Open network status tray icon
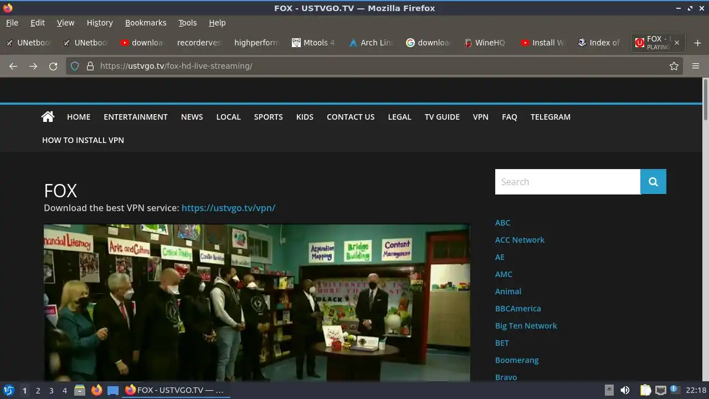Image resolution: width=709 pixels, height=399 pixels. [x=660, y=390]
